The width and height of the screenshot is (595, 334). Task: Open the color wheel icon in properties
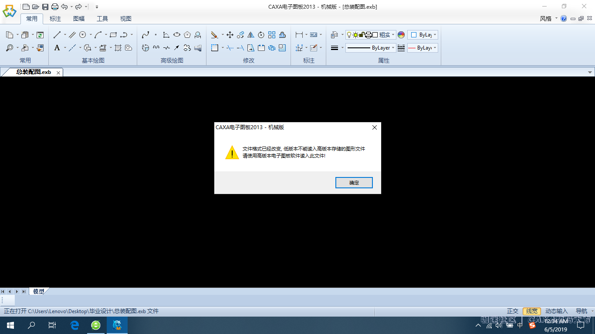(401, 35)
